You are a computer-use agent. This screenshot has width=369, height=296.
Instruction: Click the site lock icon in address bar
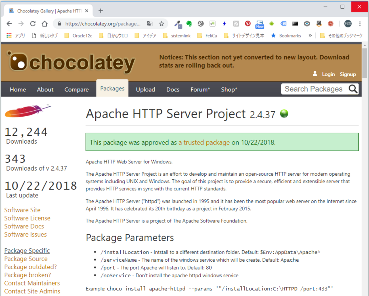[x=59, y=24]
